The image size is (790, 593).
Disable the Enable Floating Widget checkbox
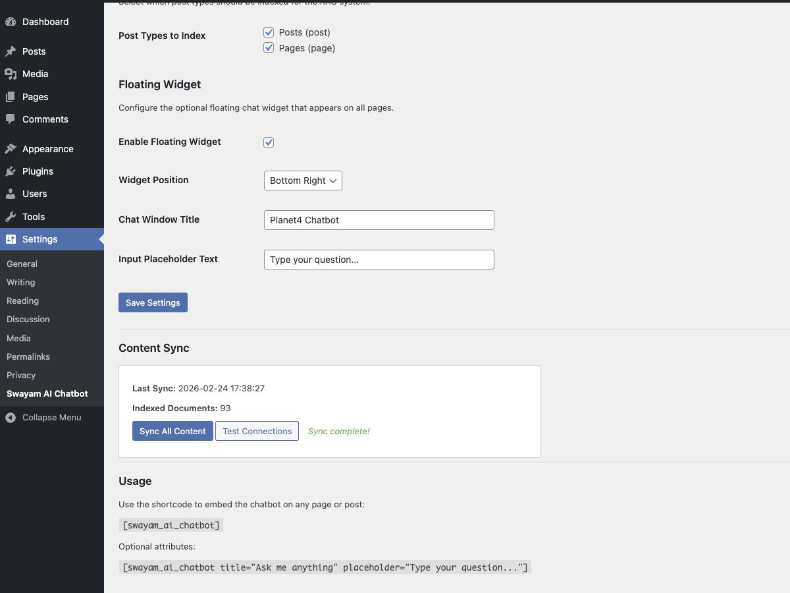269,142
